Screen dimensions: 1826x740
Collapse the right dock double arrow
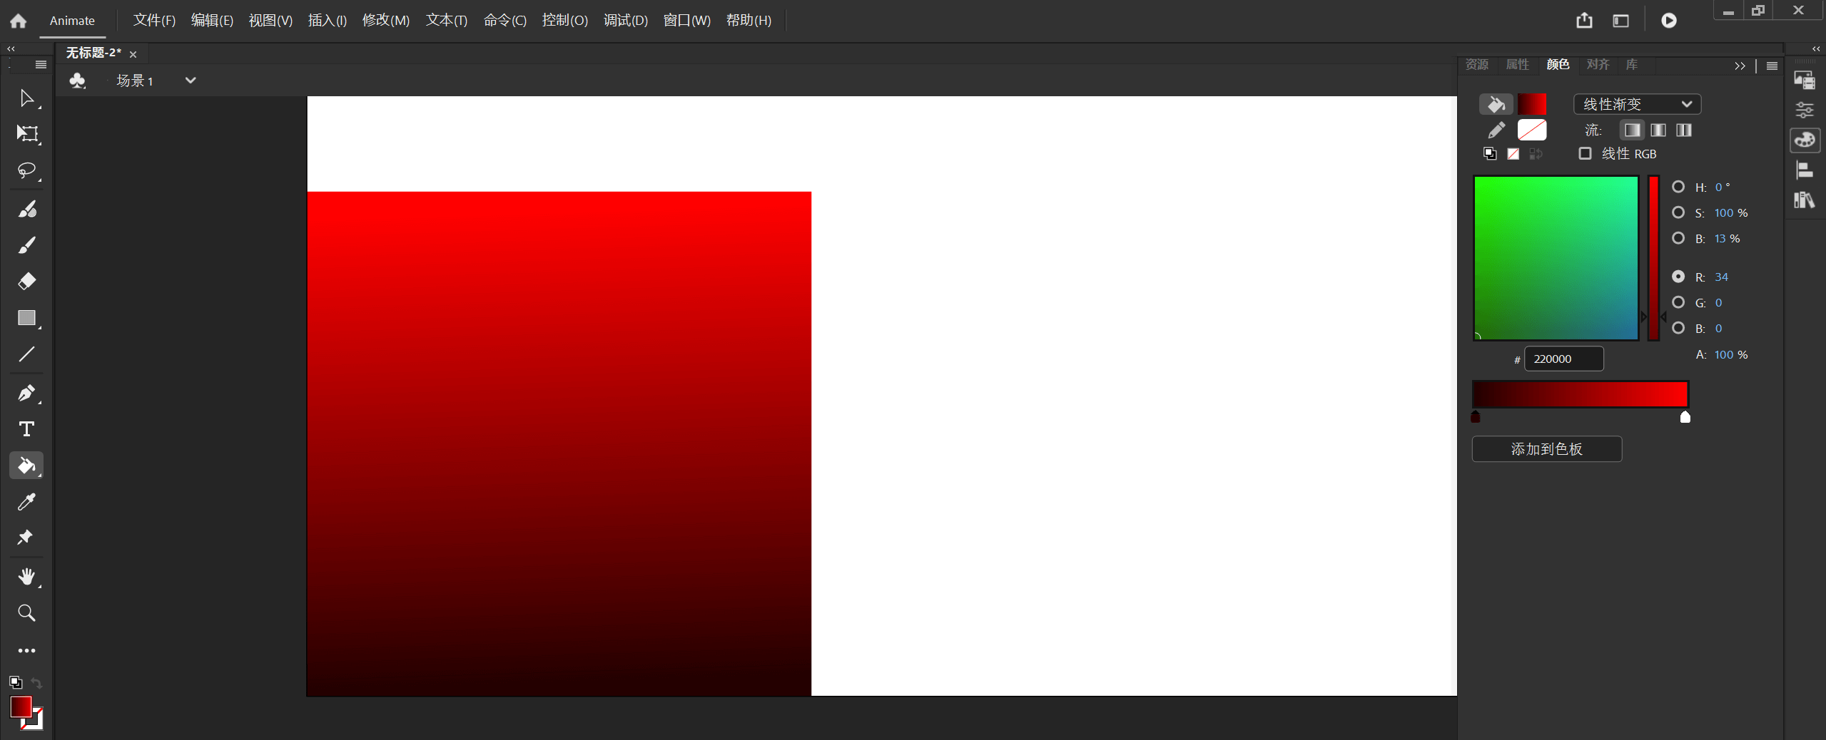pyautogui.click(x=1816, y=49)
